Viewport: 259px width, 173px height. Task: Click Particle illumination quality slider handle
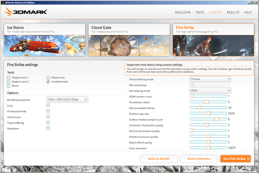pyautogui.click(x=191, y=131)
